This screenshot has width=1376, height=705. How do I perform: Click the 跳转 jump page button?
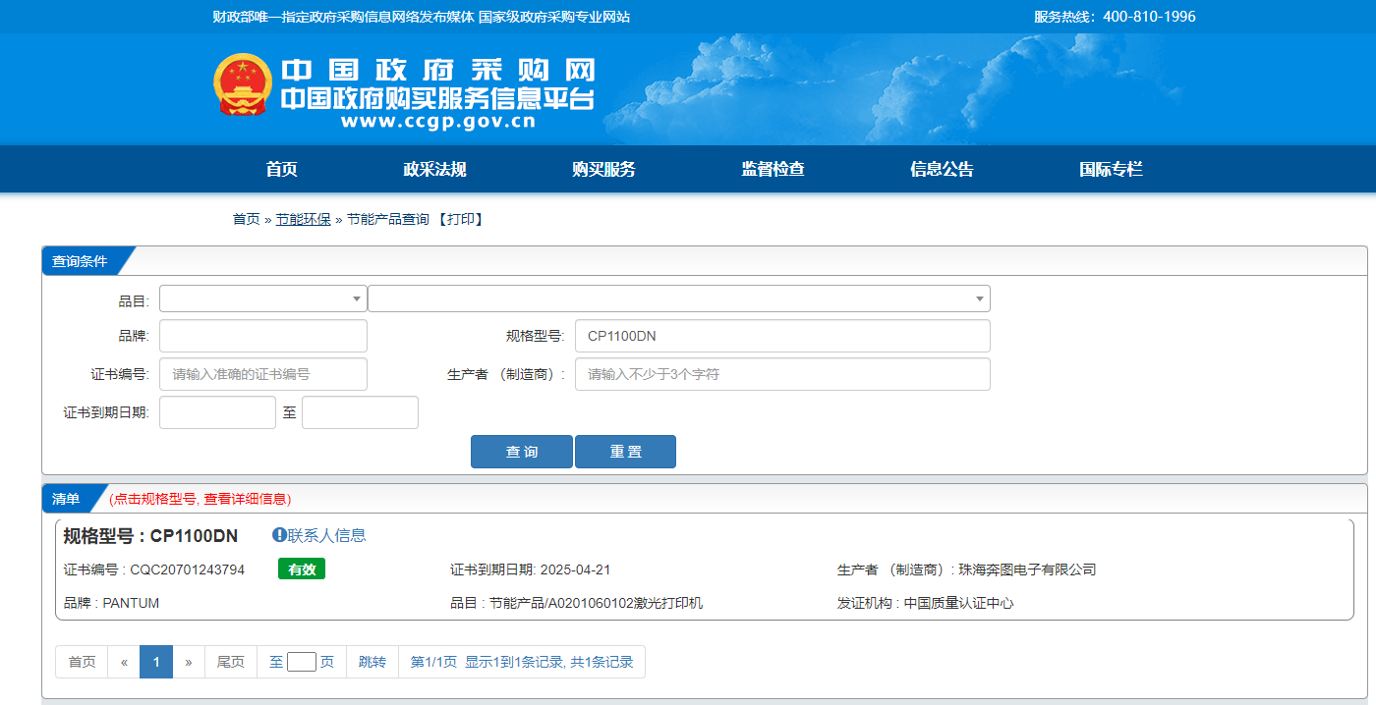(373, 662)
